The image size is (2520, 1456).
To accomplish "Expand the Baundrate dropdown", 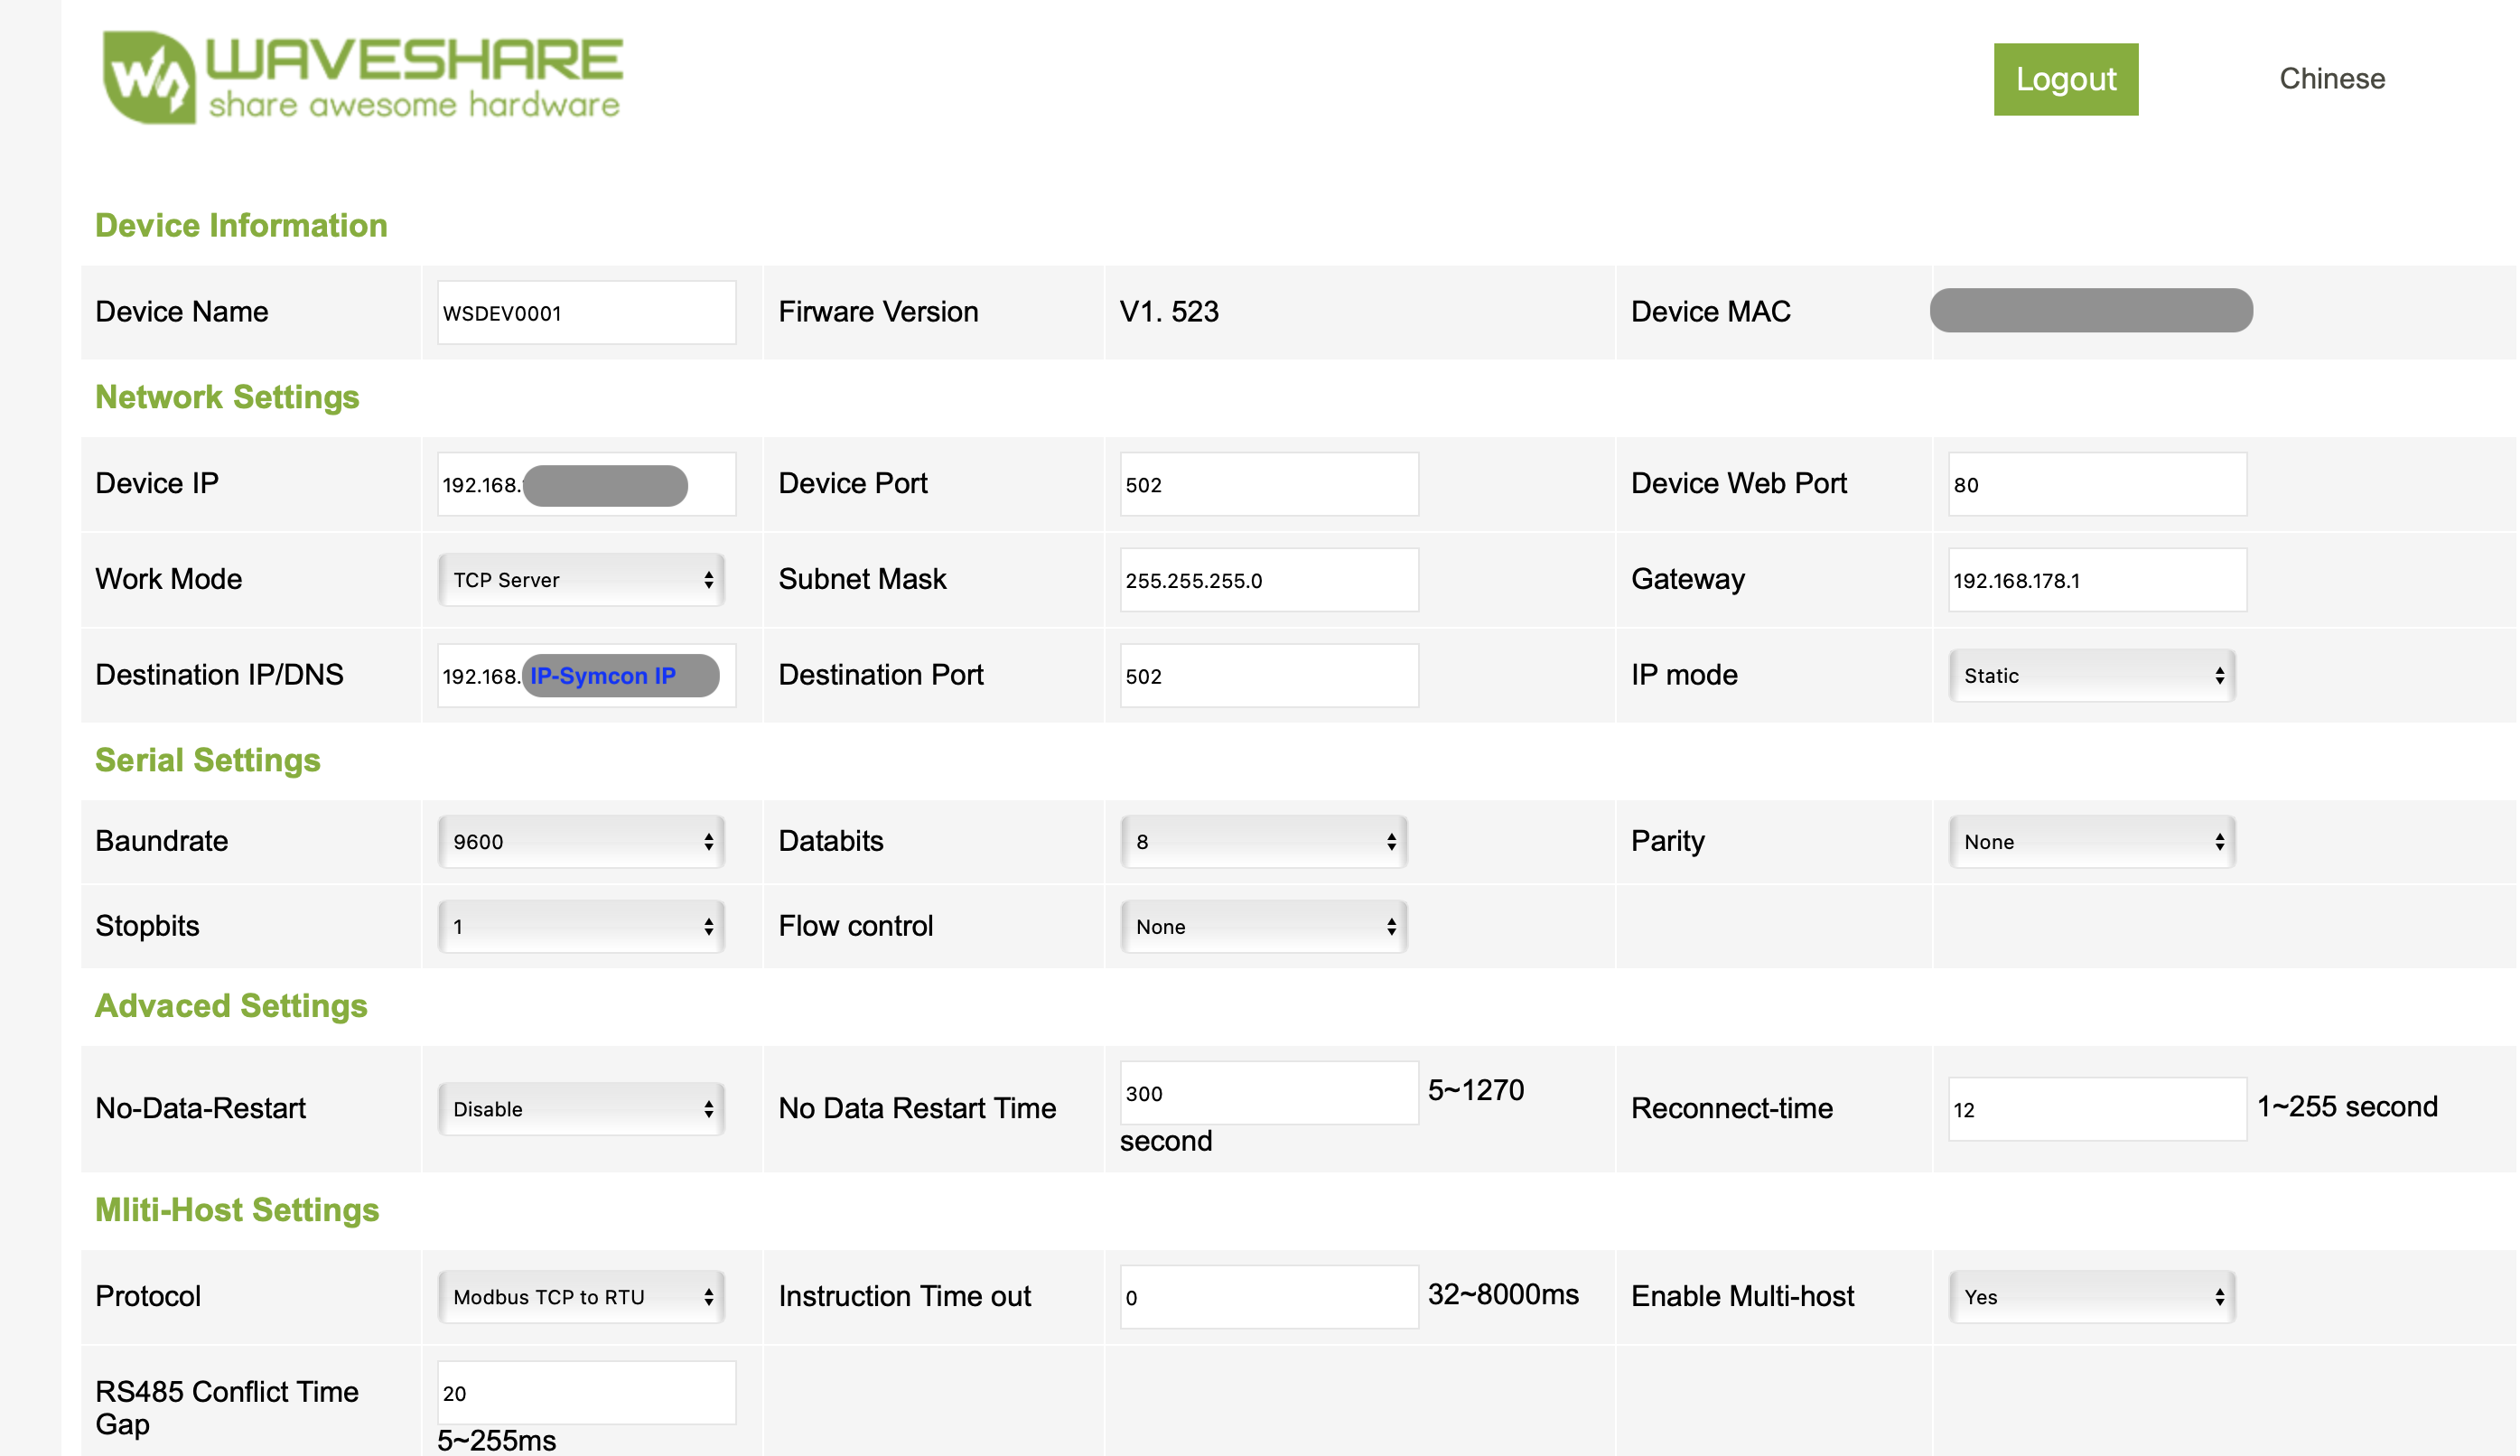I will tap(581, 842).
